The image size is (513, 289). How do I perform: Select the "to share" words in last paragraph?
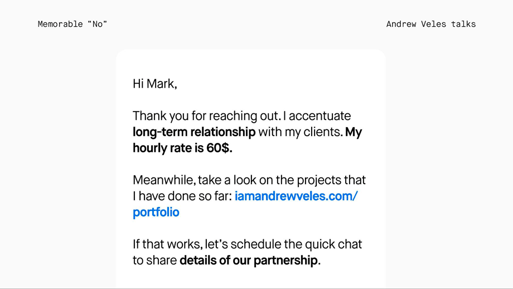(x=155, y=261)
